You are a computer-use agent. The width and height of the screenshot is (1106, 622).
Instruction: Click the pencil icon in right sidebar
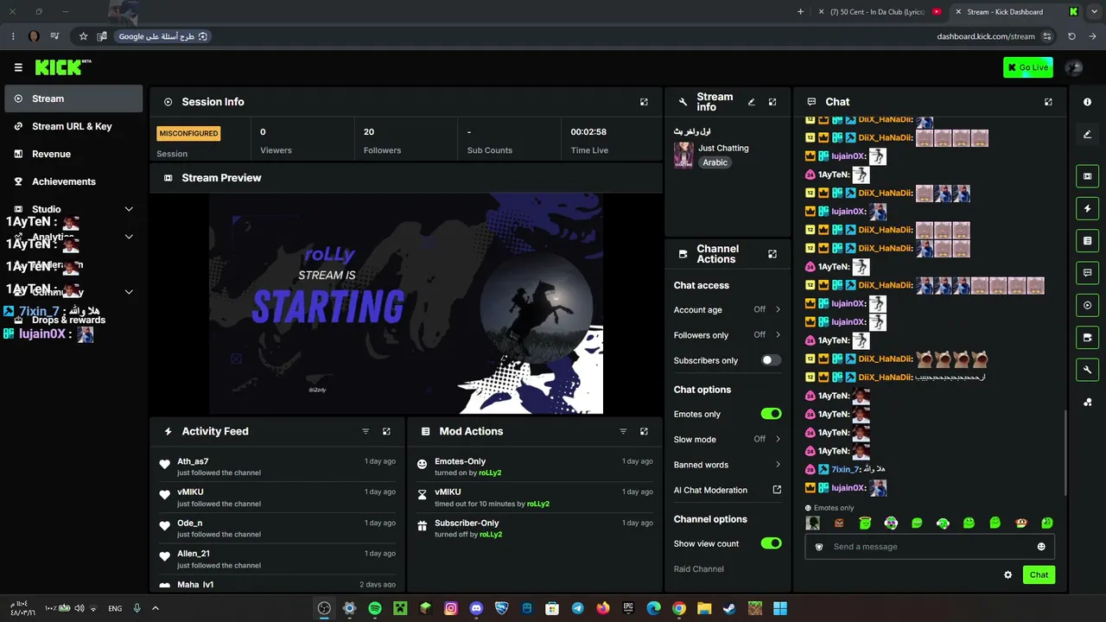[1087, 134]
